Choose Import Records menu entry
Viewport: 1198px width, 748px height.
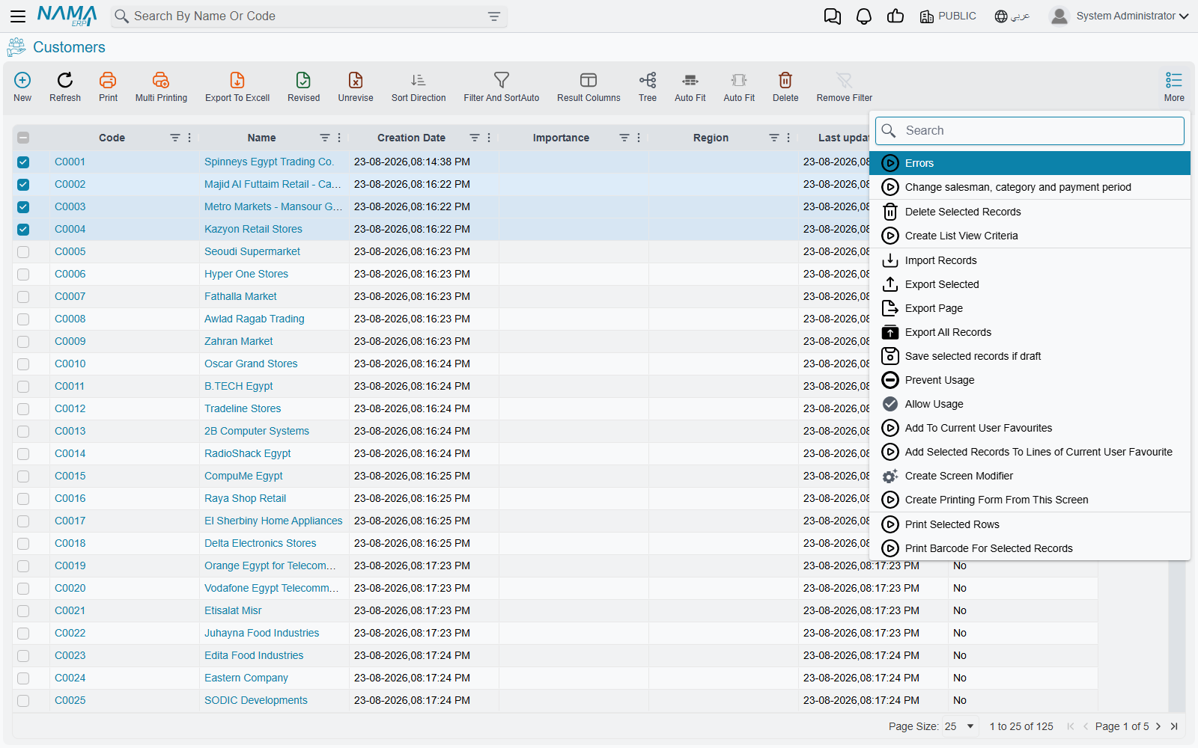[x=1030, y=260]
